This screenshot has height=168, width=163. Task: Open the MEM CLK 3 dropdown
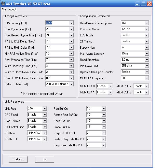click(147, 92)
